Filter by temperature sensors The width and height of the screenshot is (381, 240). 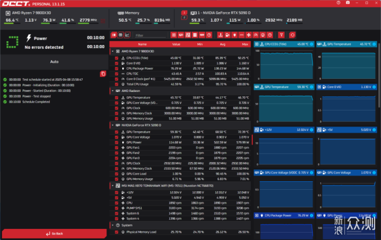pos(220,35)
